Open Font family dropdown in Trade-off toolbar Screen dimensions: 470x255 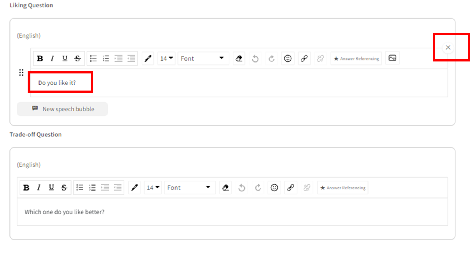[189, 188]
